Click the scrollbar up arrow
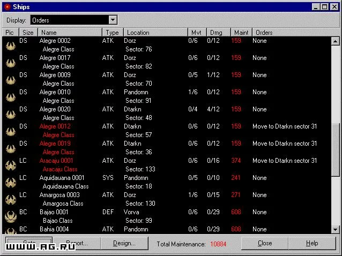 (335, 41)
